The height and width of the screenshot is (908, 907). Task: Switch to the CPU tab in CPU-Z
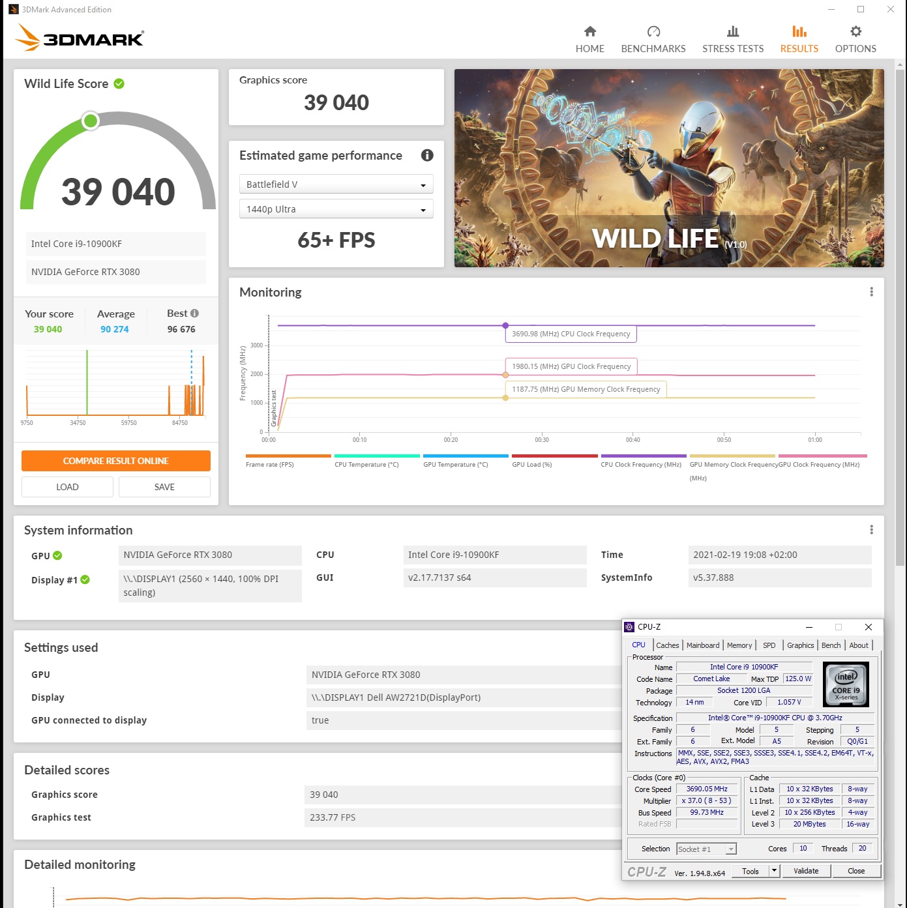[x=638, y=645]
